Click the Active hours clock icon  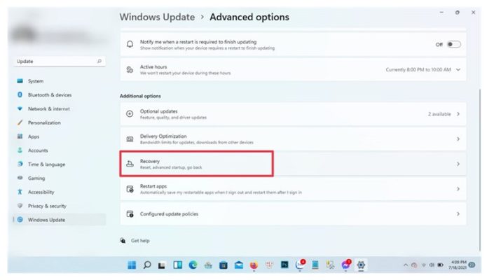(130, 69)
